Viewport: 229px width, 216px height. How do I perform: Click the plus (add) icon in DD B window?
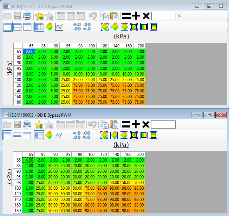(136, 124)
